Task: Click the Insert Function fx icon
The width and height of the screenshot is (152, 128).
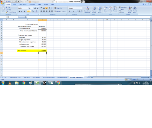Action: (26, 17)
